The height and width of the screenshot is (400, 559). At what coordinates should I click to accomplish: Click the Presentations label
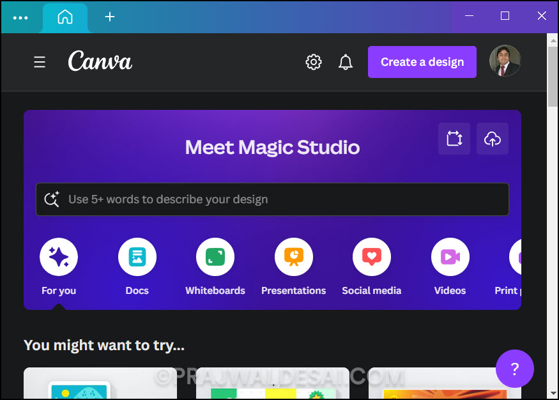[294, 291]
